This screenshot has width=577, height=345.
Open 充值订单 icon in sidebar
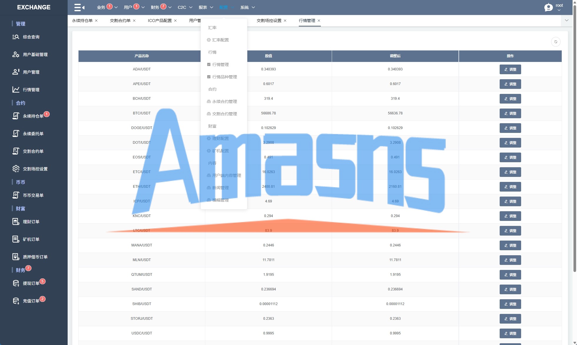16,301
